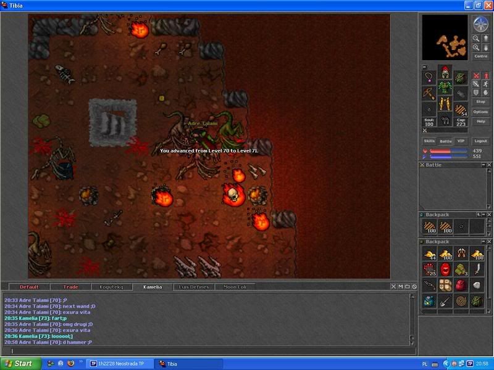494x370 pixels.
Task: Select the gold coins stack of 44
Action: point(429,254)
